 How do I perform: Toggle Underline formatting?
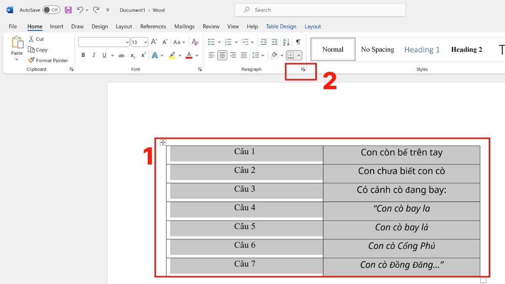click(x=104, y=55)
